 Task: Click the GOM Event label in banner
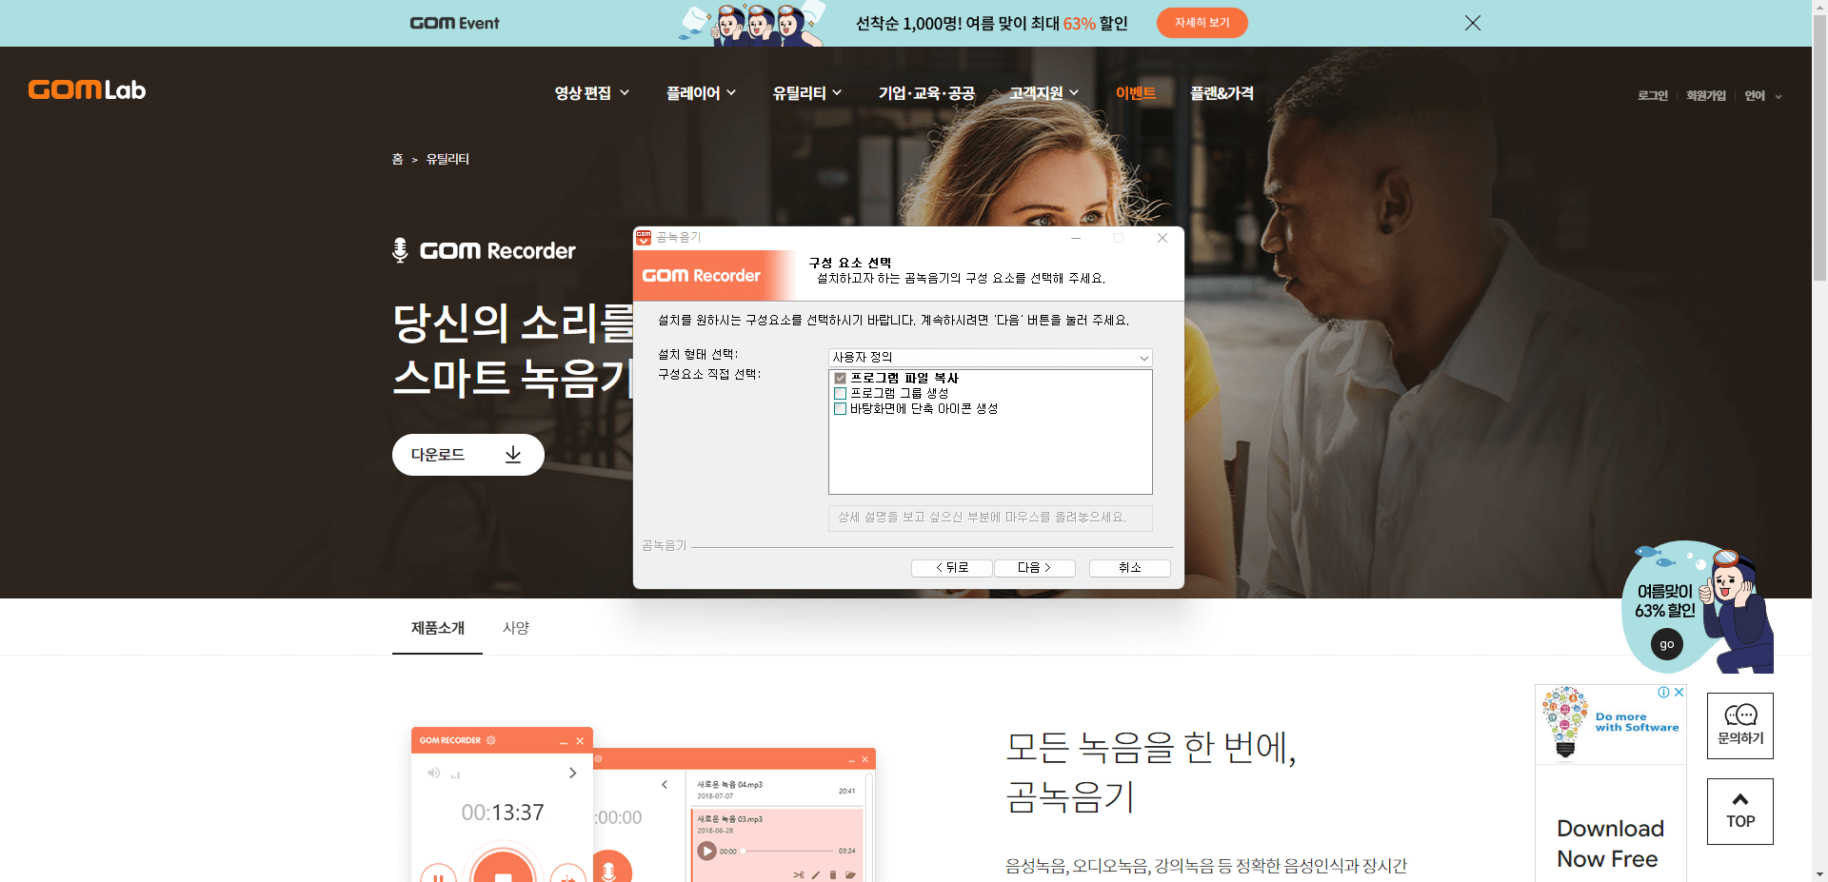coord(454,23)
